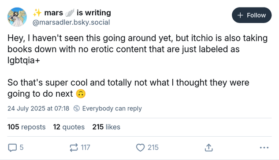Click the repost count 117
Image resolution: width=279 pixels, height=160 pixels.
coord(86,148)
